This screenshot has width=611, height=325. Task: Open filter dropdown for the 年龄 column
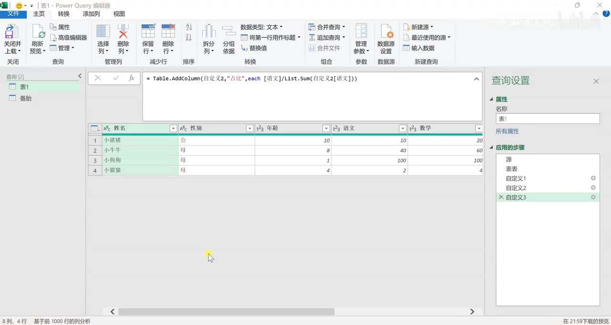point(326,129)
